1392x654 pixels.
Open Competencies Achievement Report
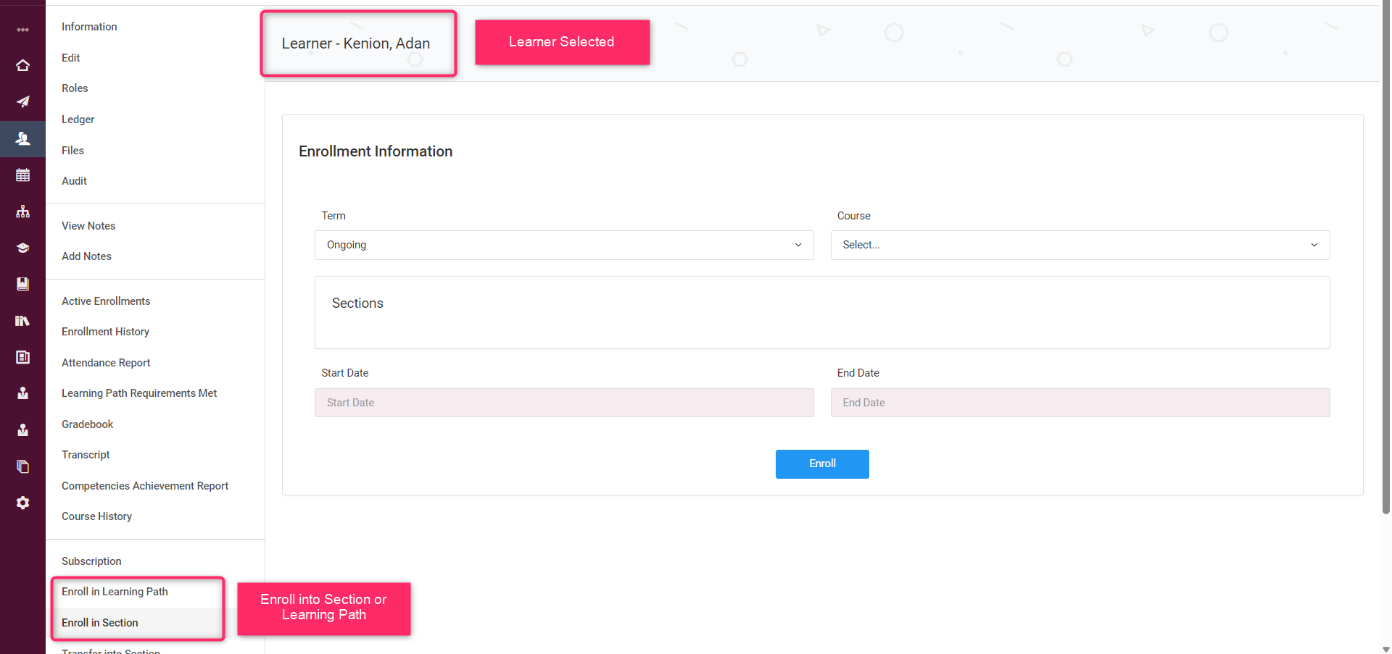point(145,486)
